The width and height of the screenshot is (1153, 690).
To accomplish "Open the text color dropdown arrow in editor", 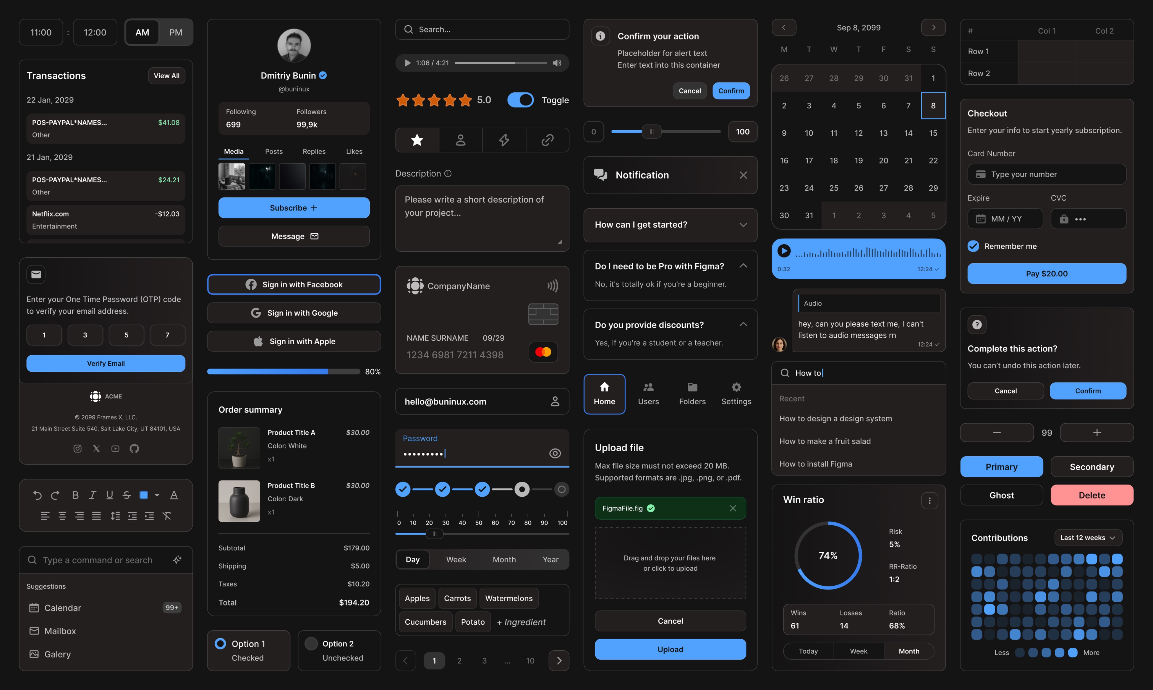I will click(157, 495).
